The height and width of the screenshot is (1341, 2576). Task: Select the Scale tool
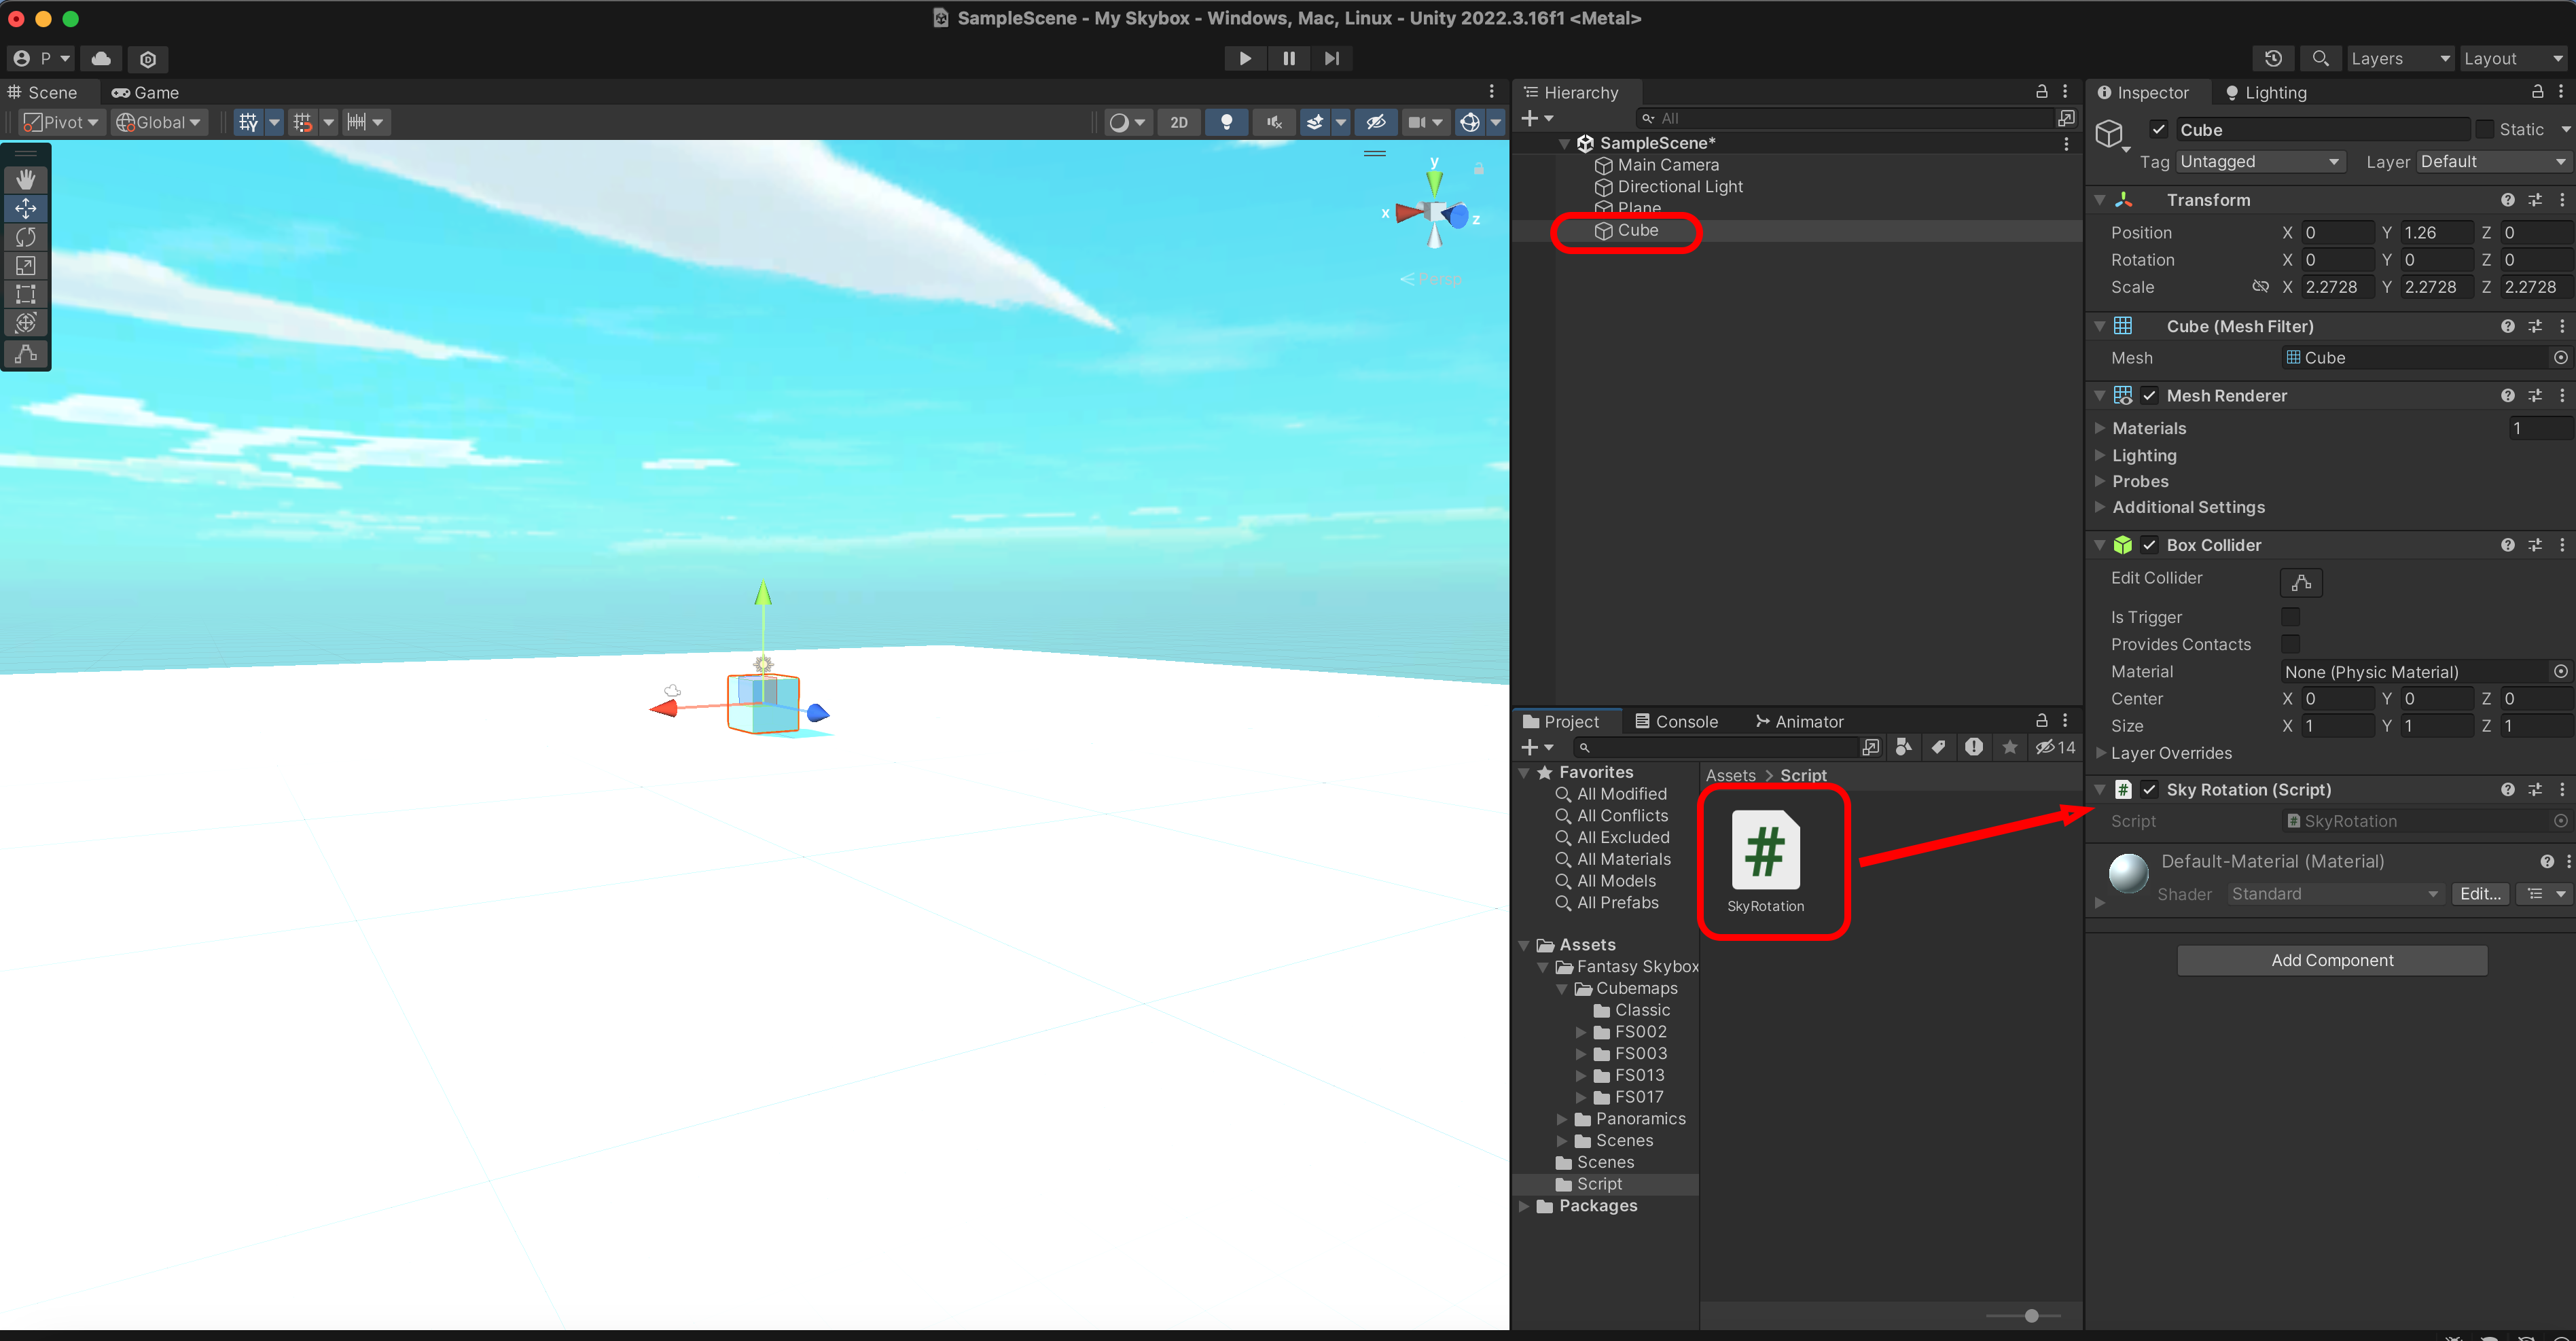tap(26, 266)
